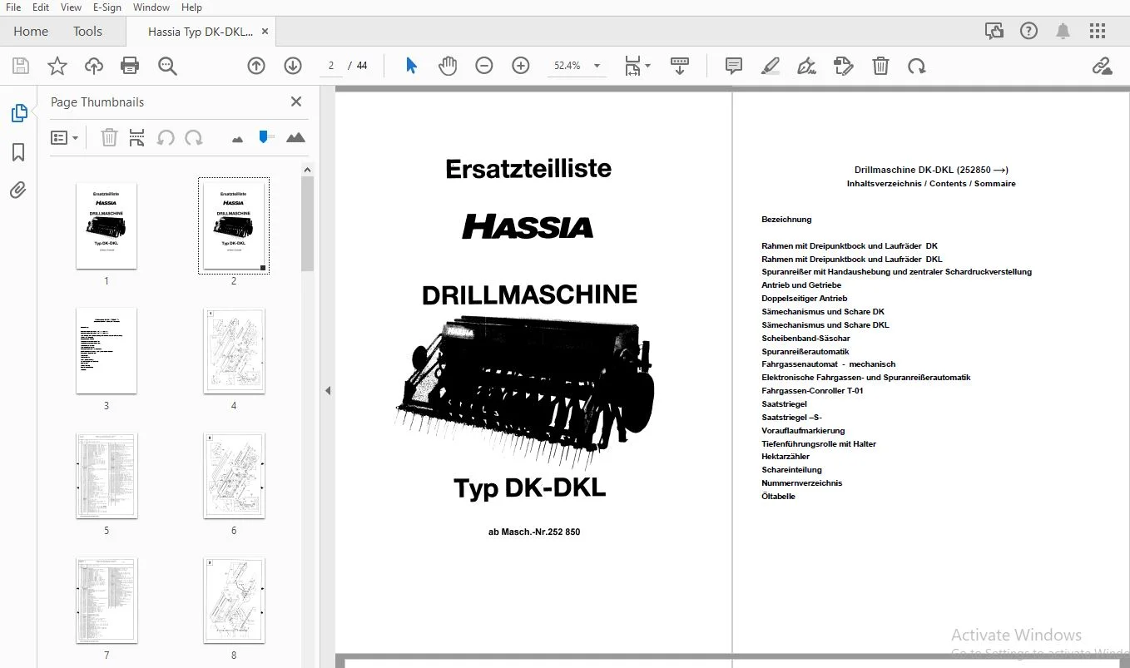
Task: Click the read mode keyboard icon
Action: [680, 66]
